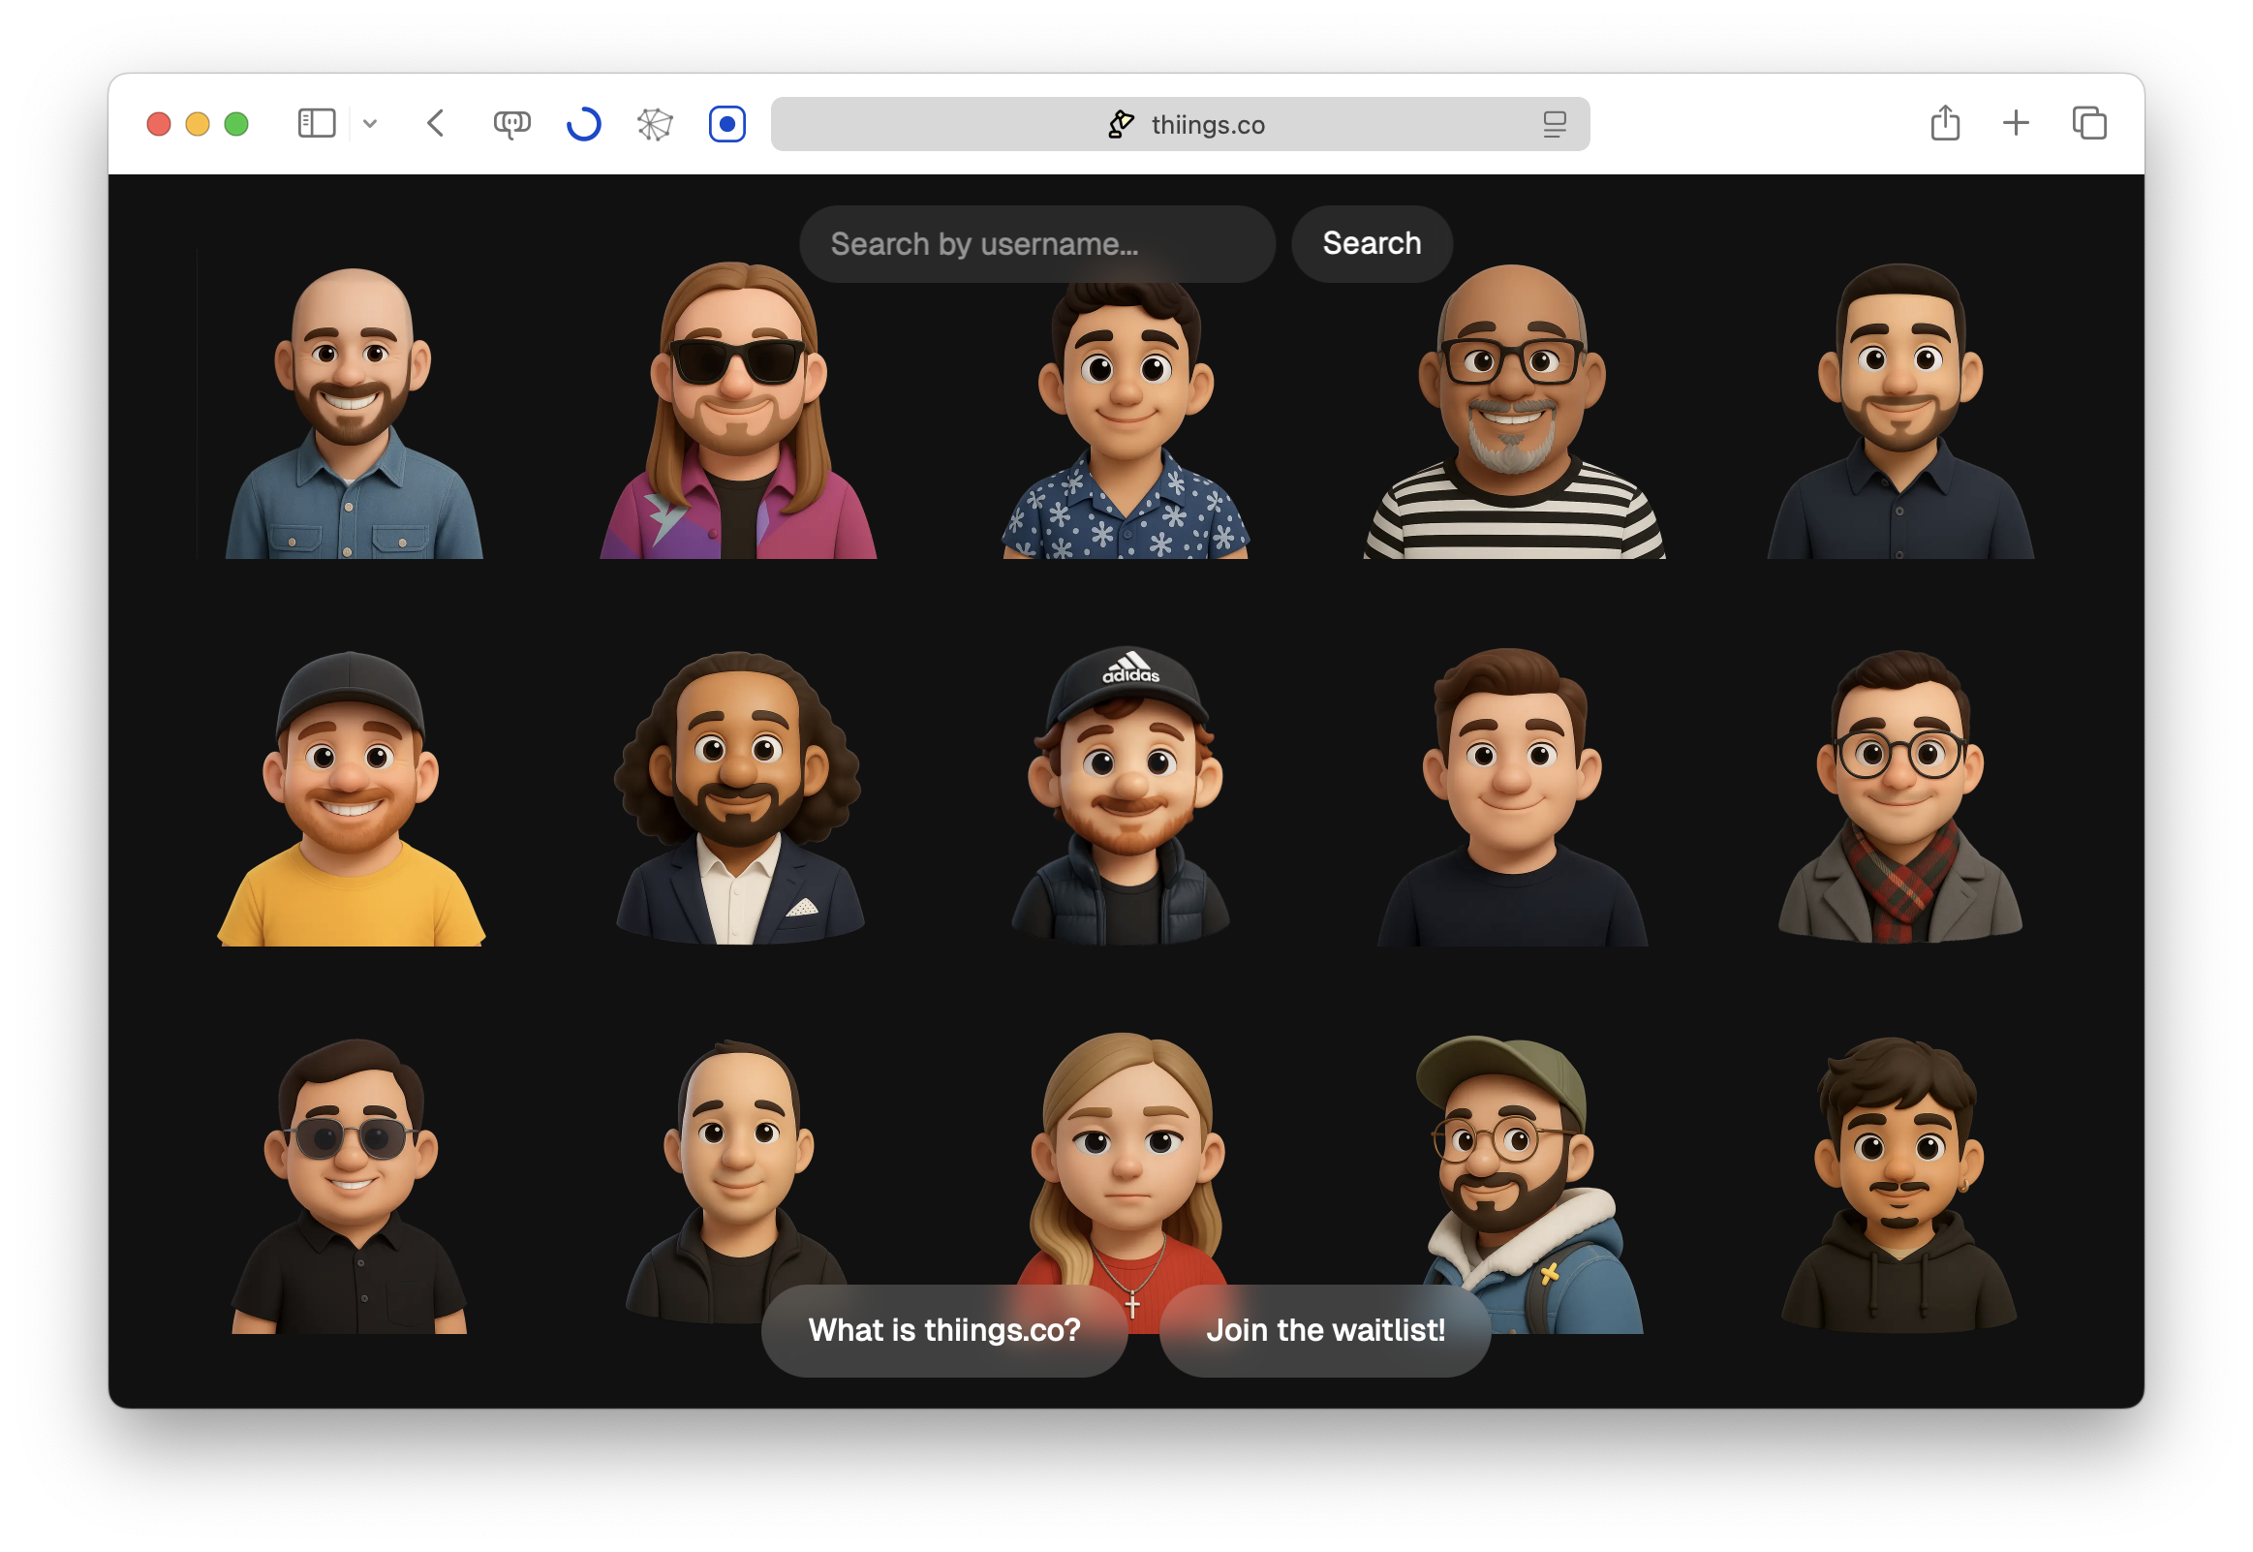This screenshot has width=2253, height=1552.
Task: Open the polygon web extension icon
Action: click(655, 123)
